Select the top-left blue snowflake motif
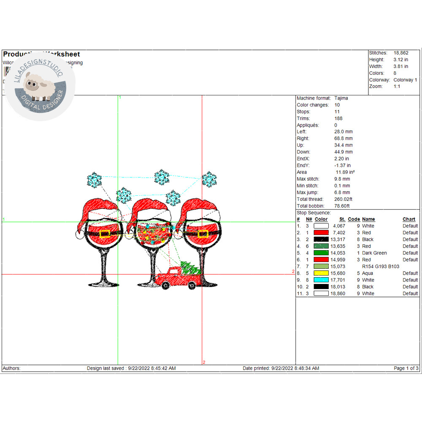 [x=94, y=179]
